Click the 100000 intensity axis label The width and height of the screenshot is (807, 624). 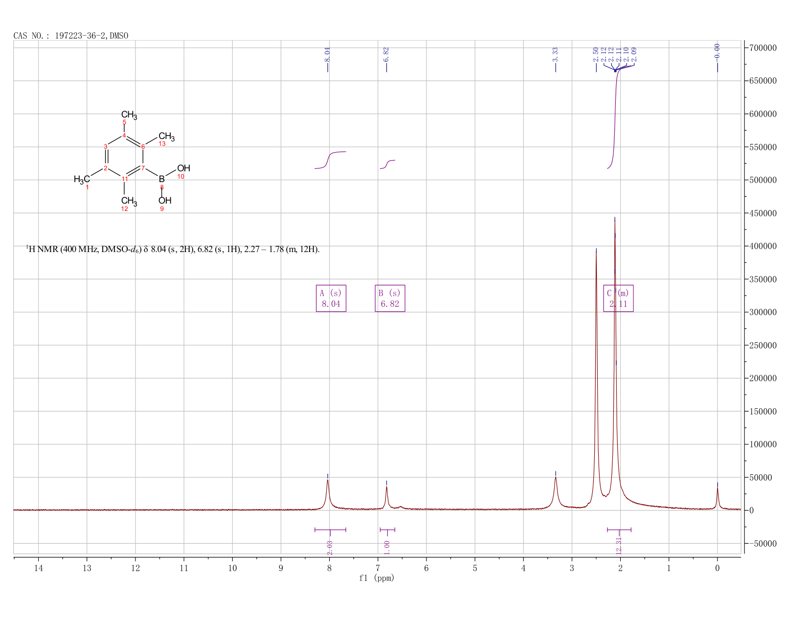coord(763,444)
